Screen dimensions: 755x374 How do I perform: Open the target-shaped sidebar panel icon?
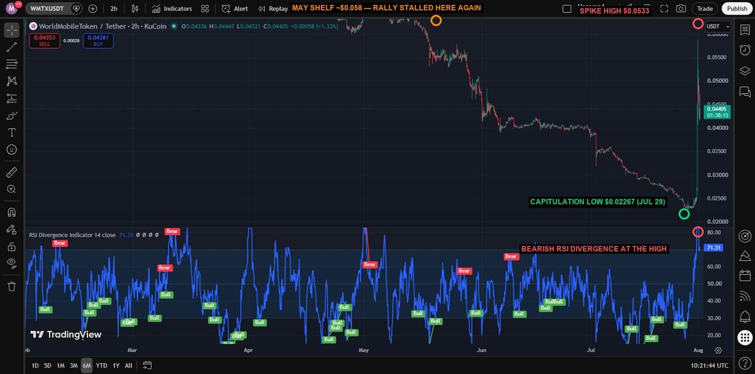(745, 236)
